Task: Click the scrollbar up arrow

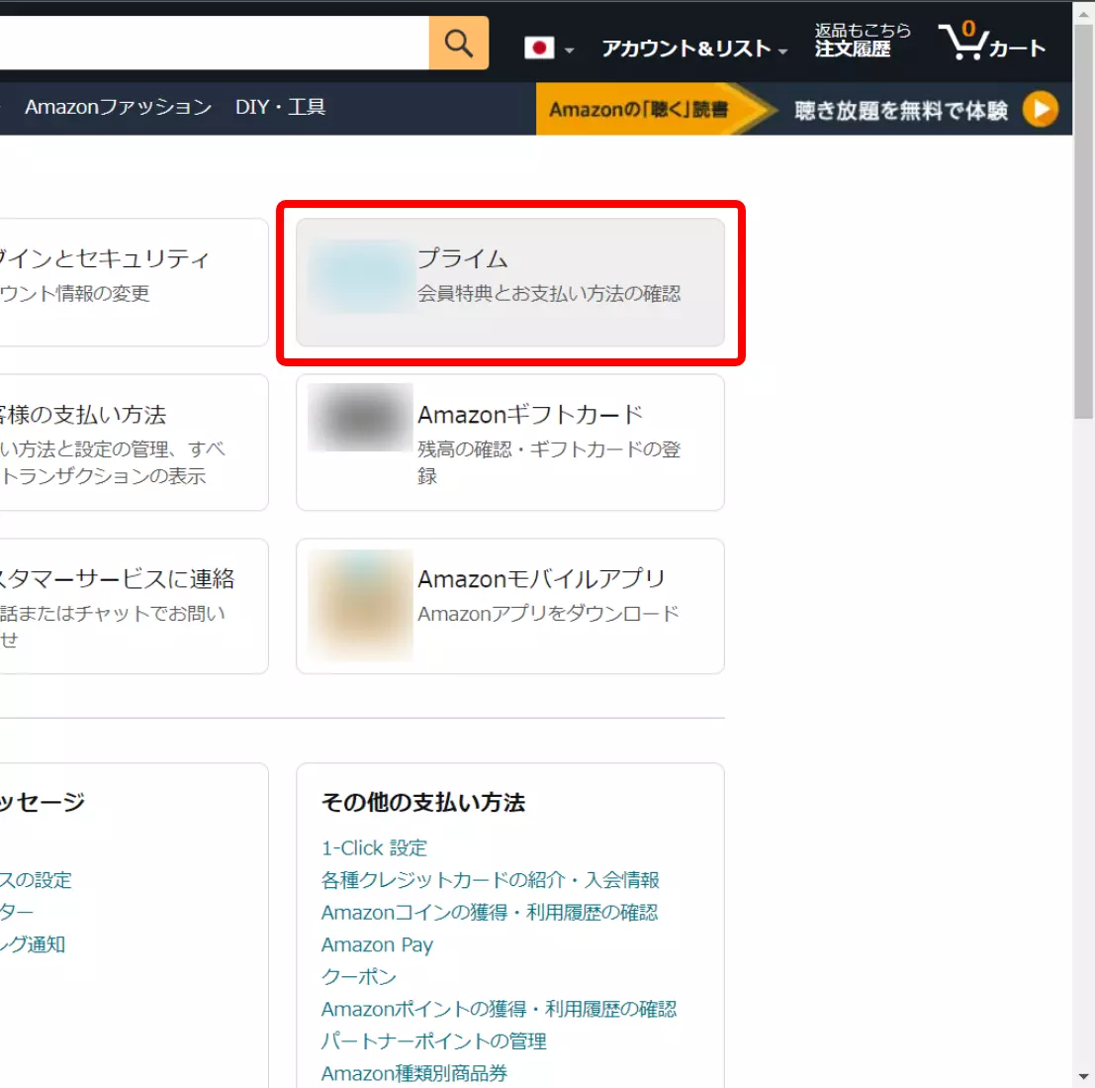Action: [1083, 13]
